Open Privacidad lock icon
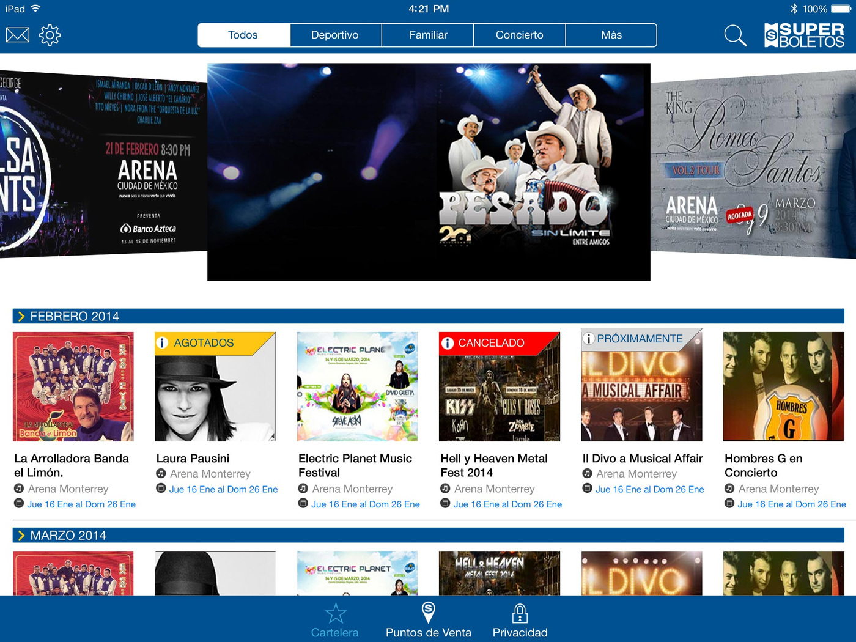The width and height of the screenshot is (856, 642). (520, 613)
